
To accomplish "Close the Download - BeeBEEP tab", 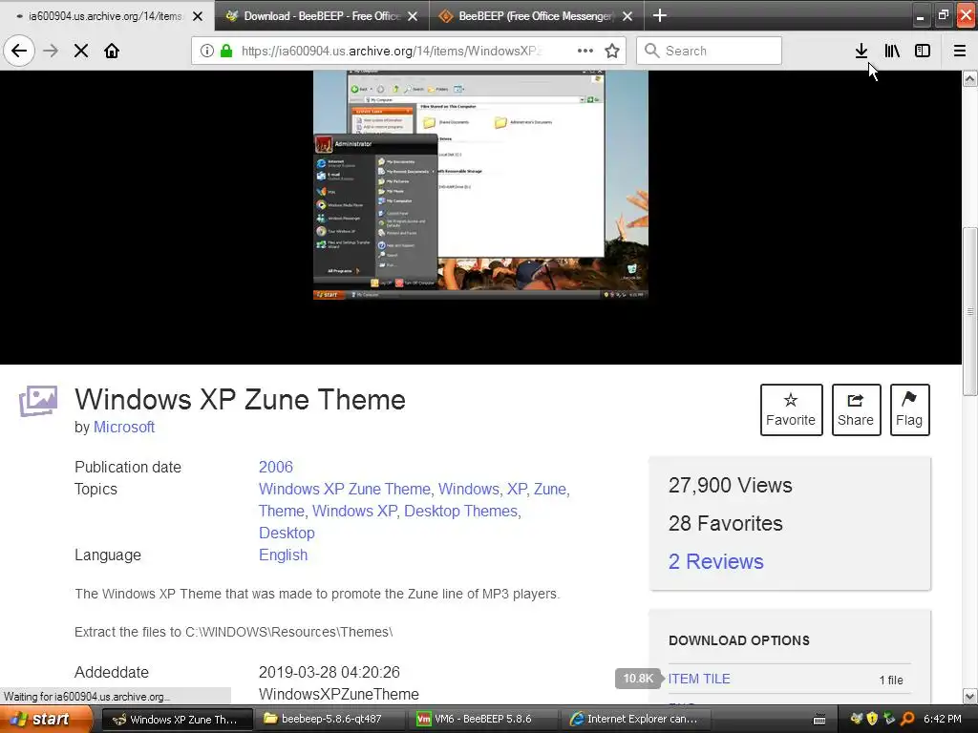I will coord(413,16).
